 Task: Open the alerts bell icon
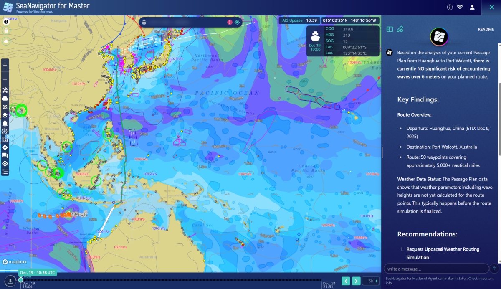[5, 124]
